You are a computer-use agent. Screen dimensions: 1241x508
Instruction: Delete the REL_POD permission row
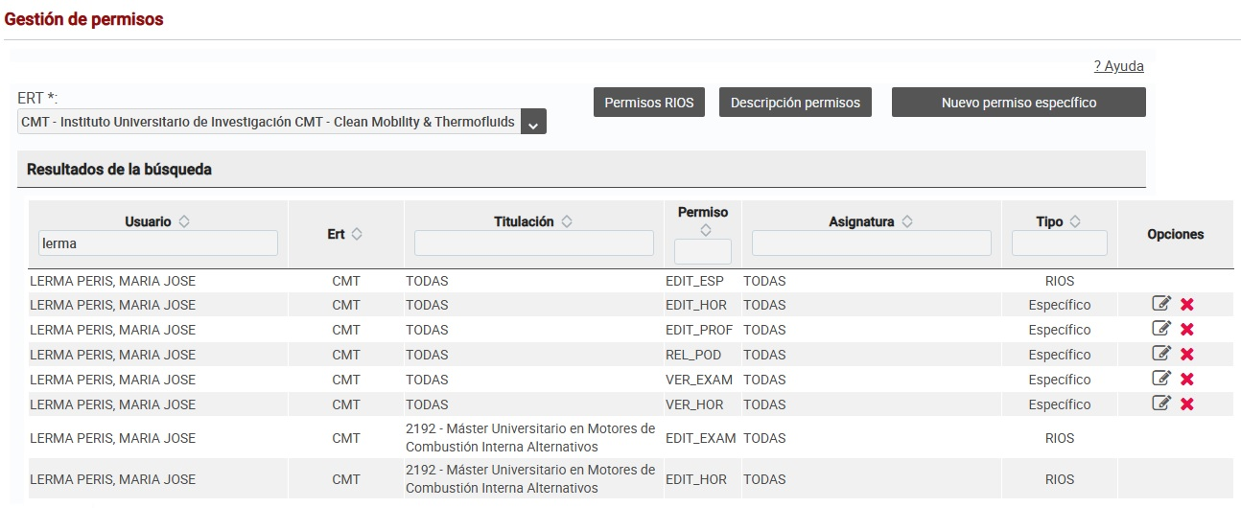coord(1186,355)
